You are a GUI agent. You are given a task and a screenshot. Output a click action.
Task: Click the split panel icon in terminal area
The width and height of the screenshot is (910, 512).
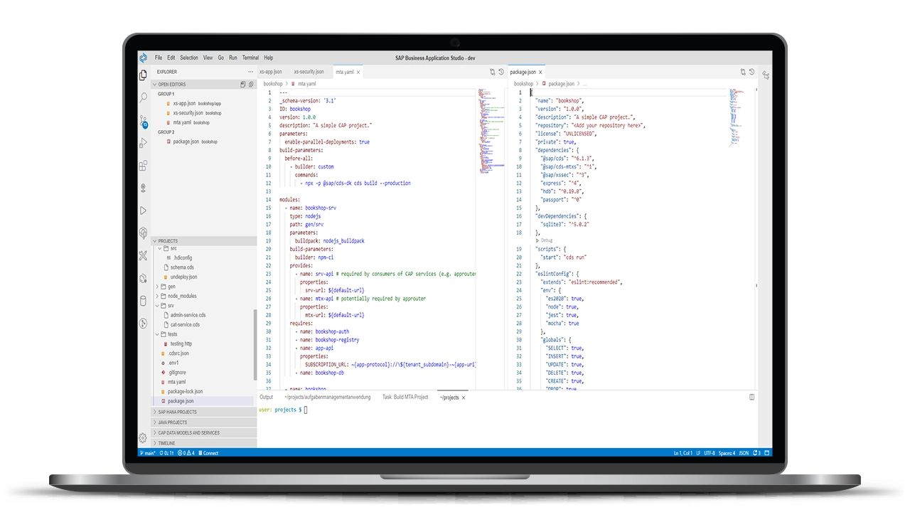pyautogui.click(x=752, y=398)
